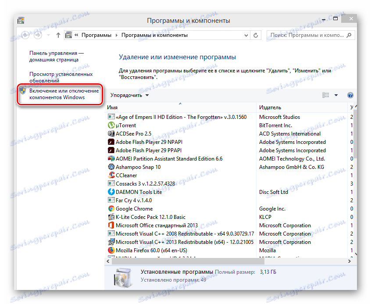
Task: Click publisher Ashampoo GmbH & Co. KG
Action: pos(292,167)
